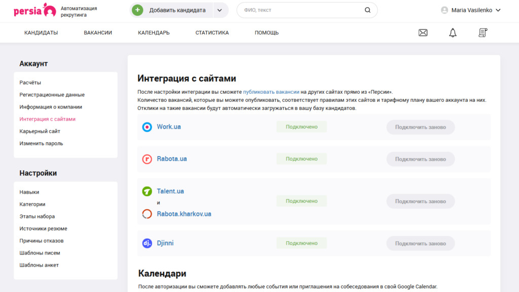519x292 pixels.
Task: Go to the Вакансии tab
Action: [x=98, y=33]
